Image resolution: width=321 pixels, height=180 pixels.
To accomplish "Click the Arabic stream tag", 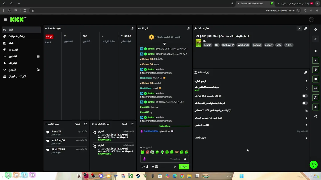I will [207, 45].
